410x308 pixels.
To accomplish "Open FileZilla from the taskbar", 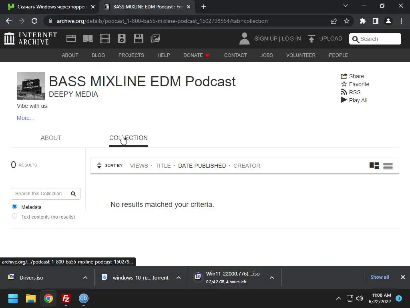I will coord(66,298).
